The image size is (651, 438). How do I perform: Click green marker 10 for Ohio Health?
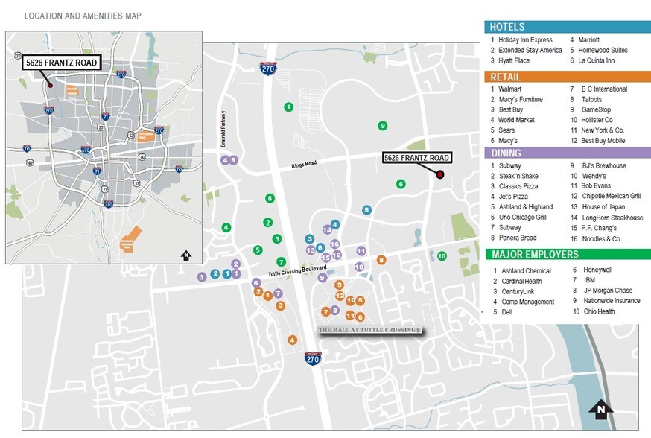[442, 256]
